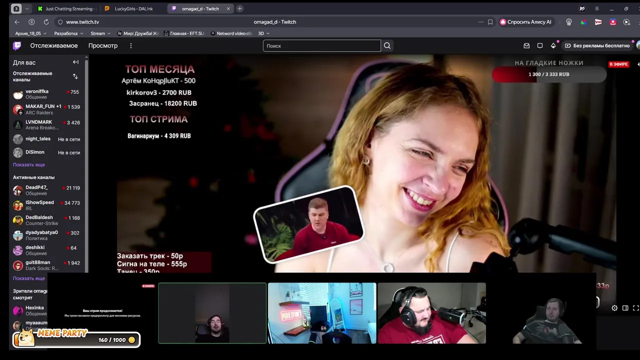Open the Yandex home 'Я' icon
The width and height of the screenshot is (640, 360).
click(31, 22)
